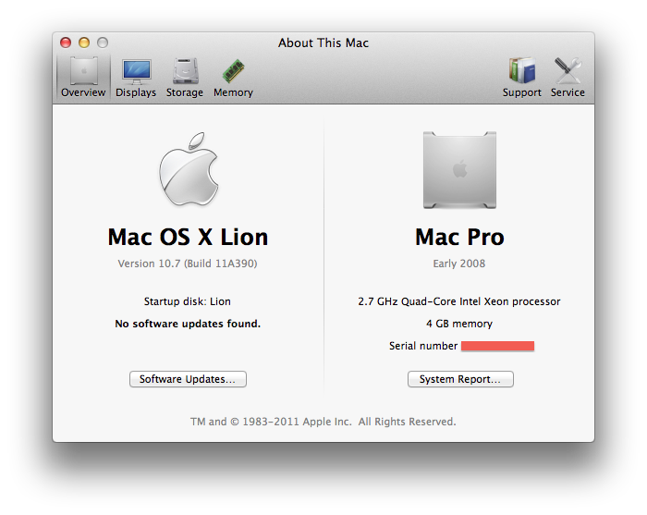
Task: Click the Version 10.7 build text
Action: point(188,264)
